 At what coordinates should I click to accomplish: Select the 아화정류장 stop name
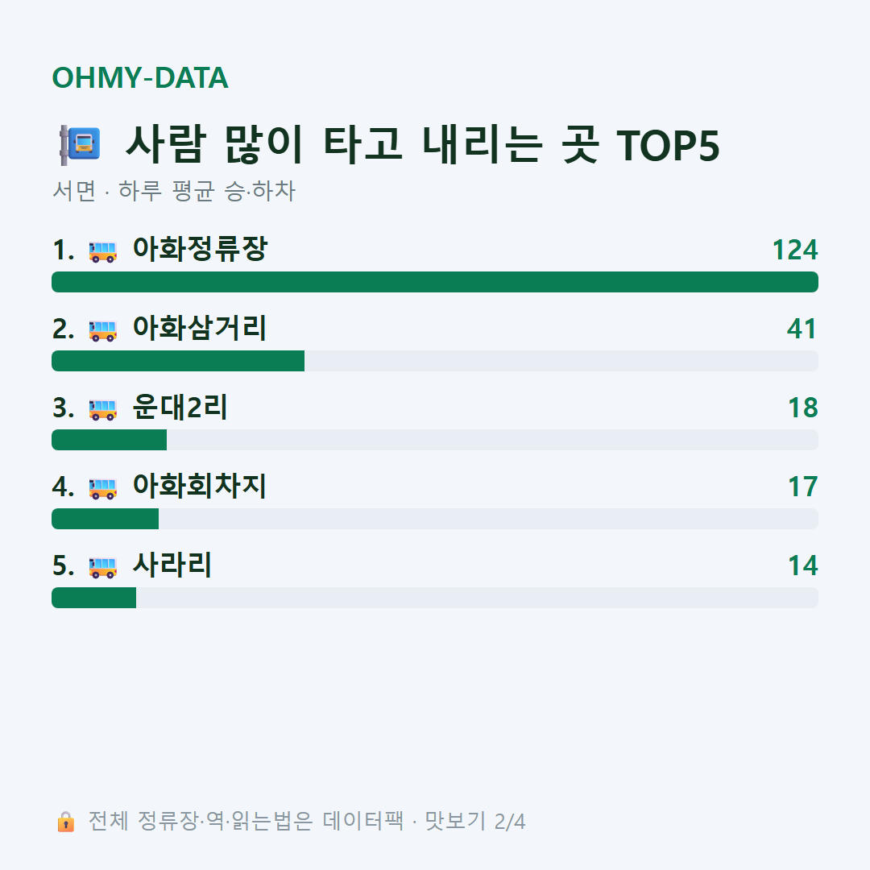coord(201,249)
